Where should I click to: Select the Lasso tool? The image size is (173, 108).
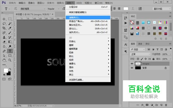[4, 23]
